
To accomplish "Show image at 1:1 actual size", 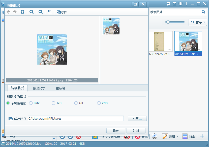I will point(50,12).
